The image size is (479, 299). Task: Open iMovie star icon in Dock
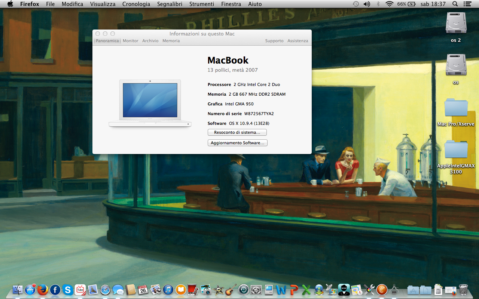[x=218, y=290]
